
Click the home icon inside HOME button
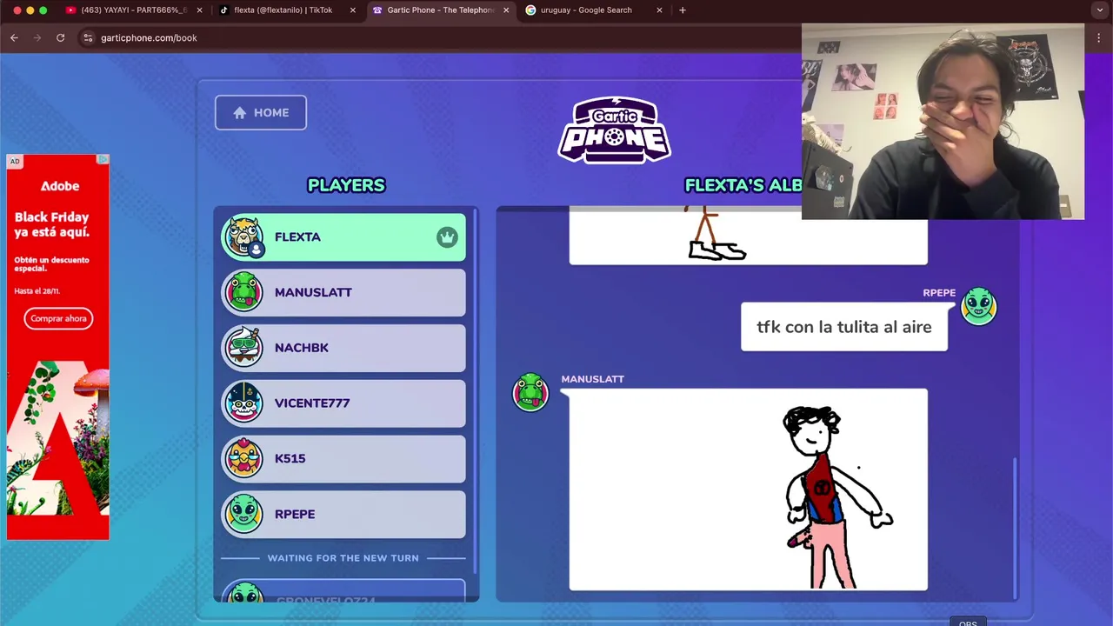tap(240, 112)
